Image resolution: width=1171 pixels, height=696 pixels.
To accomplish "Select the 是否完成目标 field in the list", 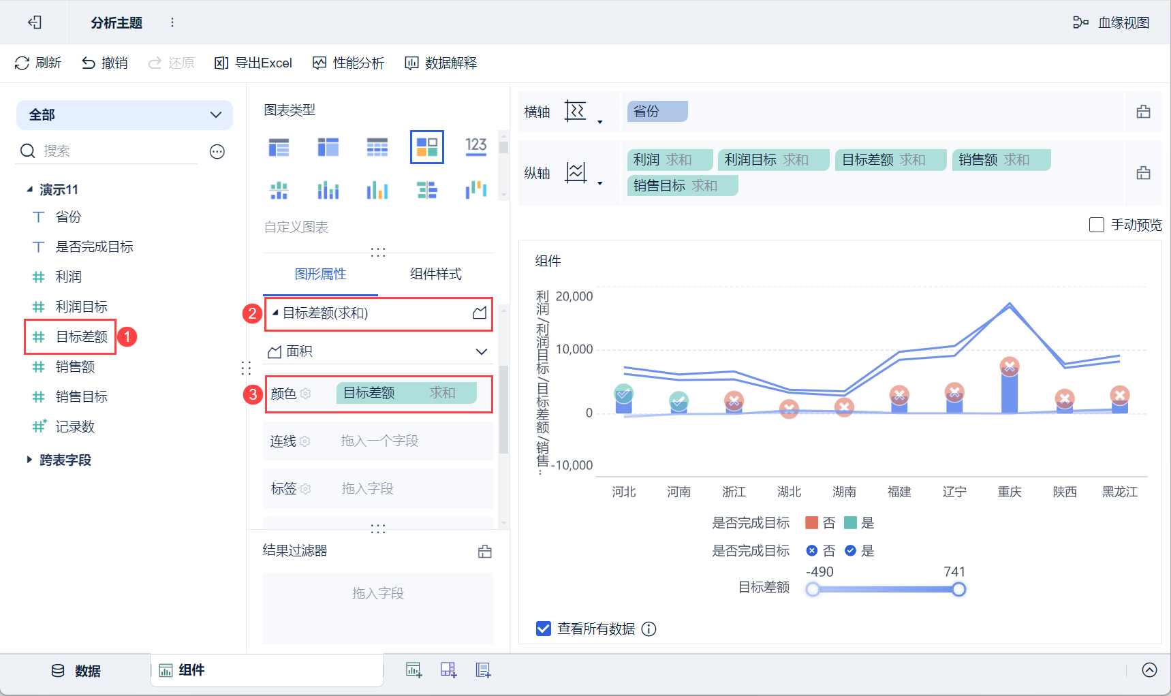I will 94,247.
